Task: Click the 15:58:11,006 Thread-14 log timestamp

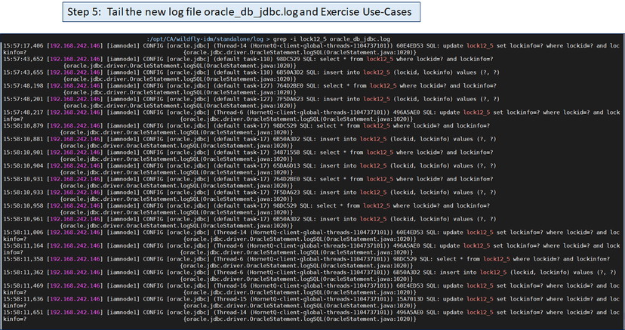Action: 22,232
